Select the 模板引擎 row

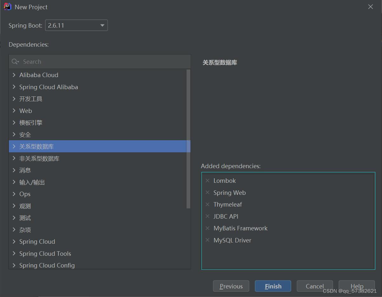98,122
